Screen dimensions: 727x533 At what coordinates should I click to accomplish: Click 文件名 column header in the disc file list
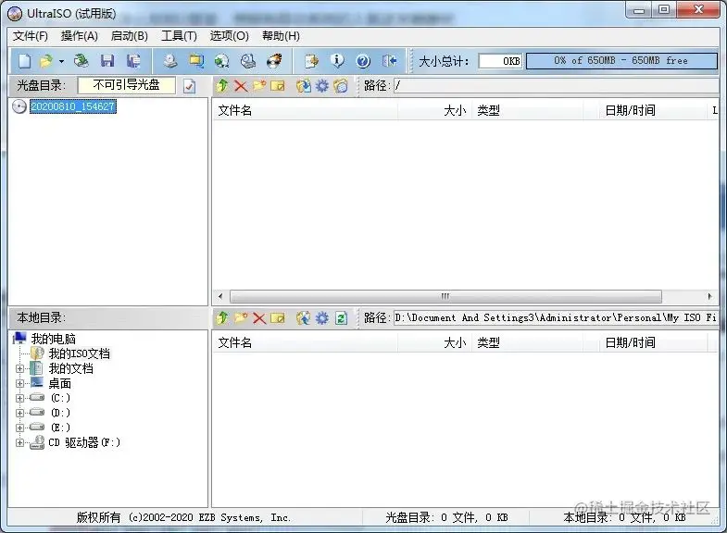click(x=305, y=110)
